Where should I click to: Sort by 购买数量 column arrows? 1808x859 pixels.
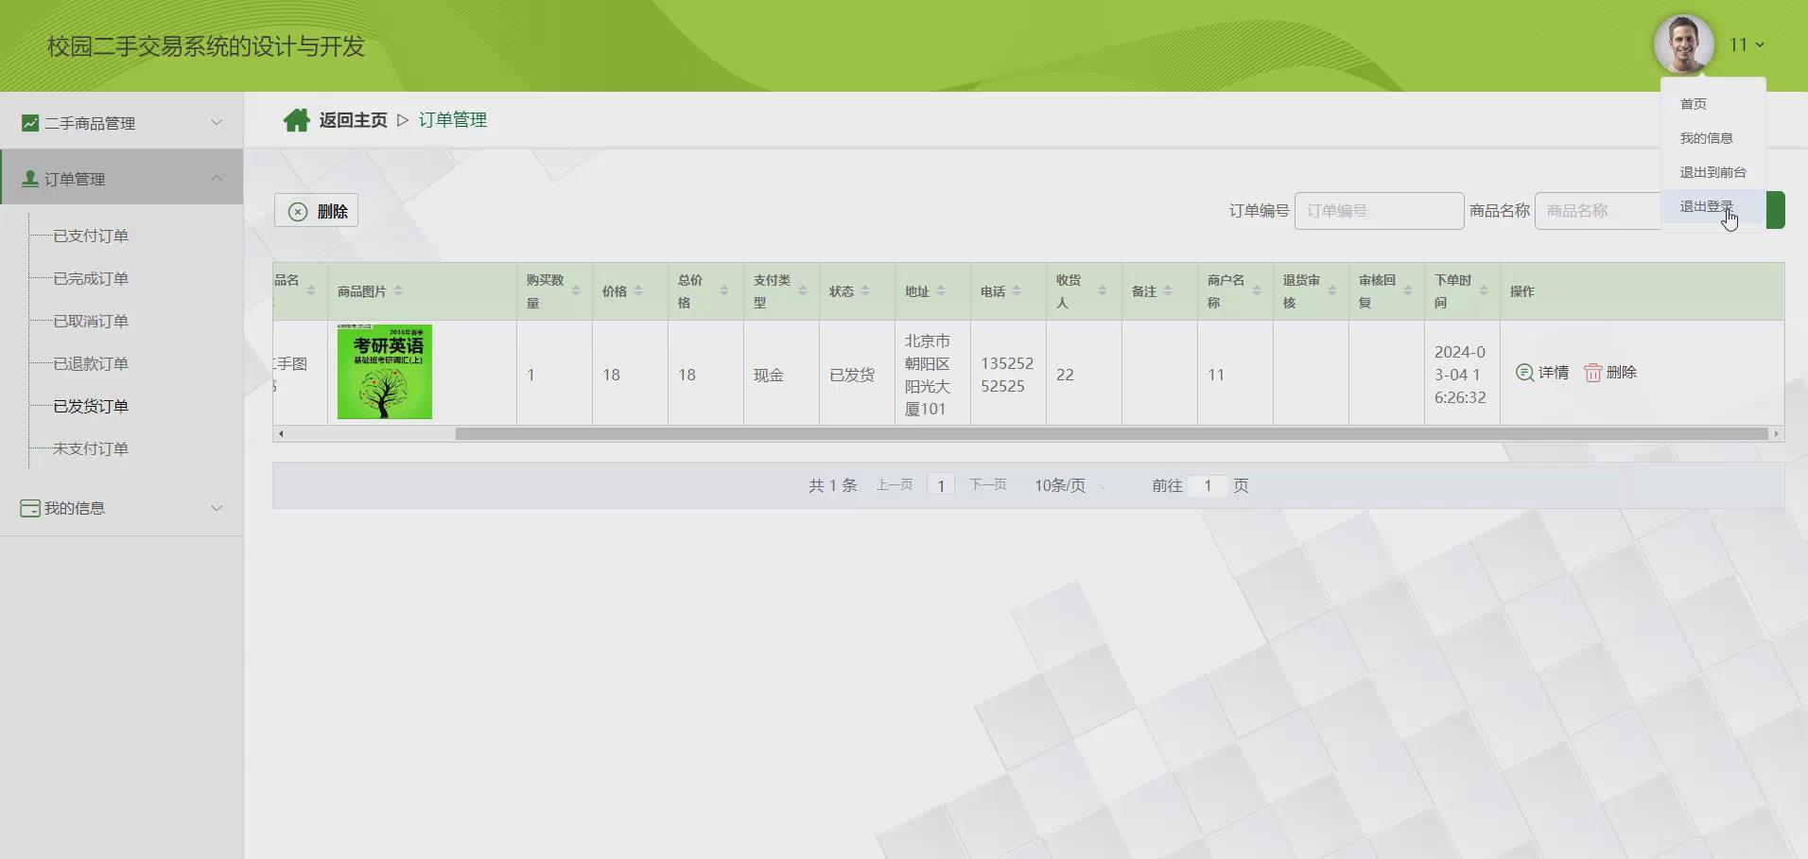point(576,291)
